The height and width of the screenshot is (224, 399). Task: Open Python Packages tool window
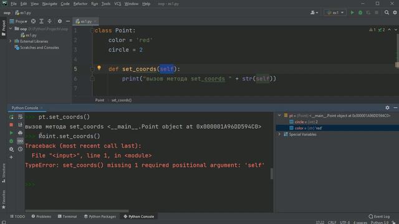click(x=100, y=217)
